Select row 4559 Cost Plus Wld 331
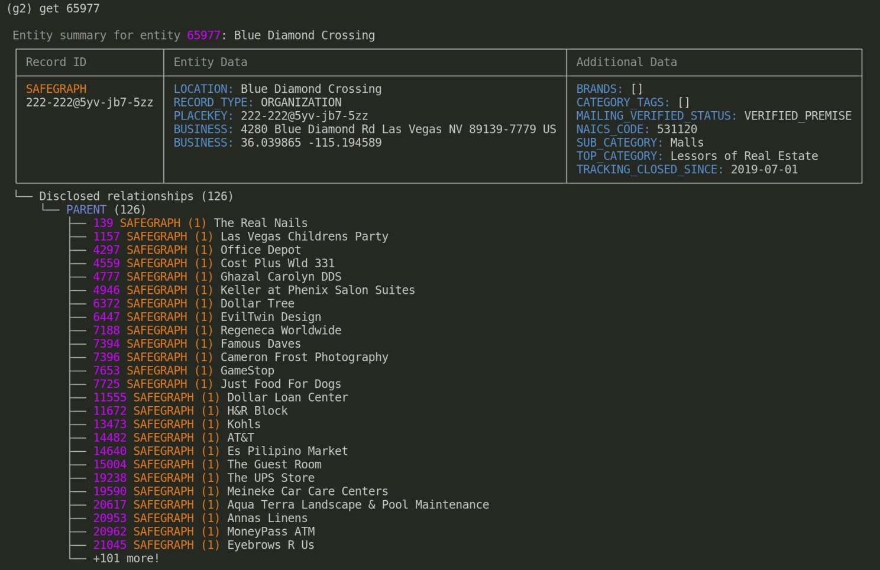880x570 pixels. point(213,263)
